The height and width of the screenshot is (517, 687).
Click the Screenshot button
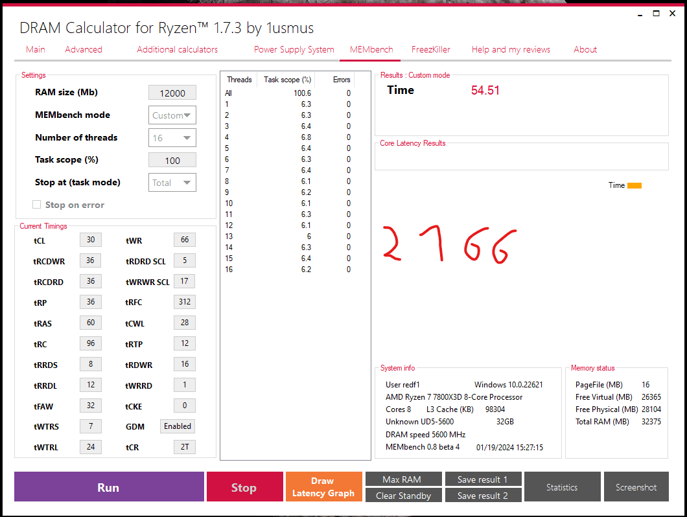point(636,487)
